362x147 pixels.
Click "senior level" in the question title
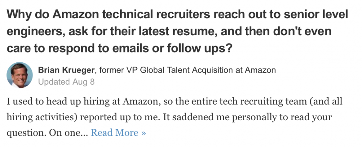[x=316, y=14]
